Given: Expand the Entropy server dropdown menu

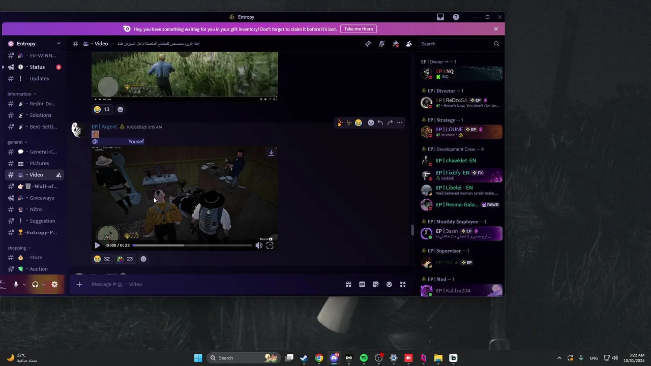Looking at the screenshot, I should point(58,44).
